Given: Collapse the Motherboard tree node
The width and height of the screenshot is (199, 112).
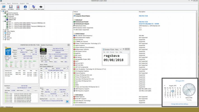Looking at the screenshot, I should coord(3,17).
